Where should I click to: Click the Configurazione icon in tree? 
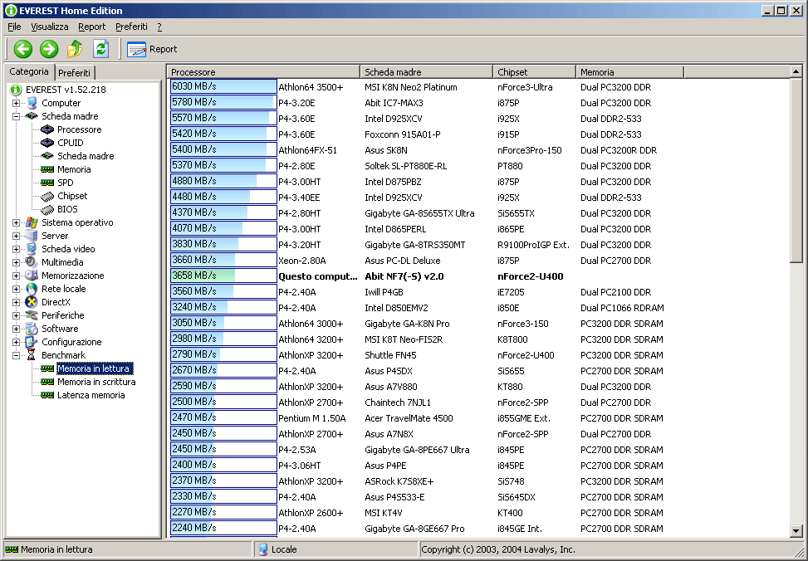pos(32,342)
